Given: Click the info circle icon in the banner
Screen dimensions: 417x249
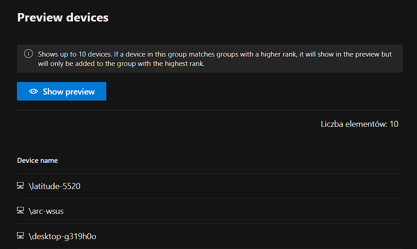Looking at the screenshot, I should pos(28,54).
